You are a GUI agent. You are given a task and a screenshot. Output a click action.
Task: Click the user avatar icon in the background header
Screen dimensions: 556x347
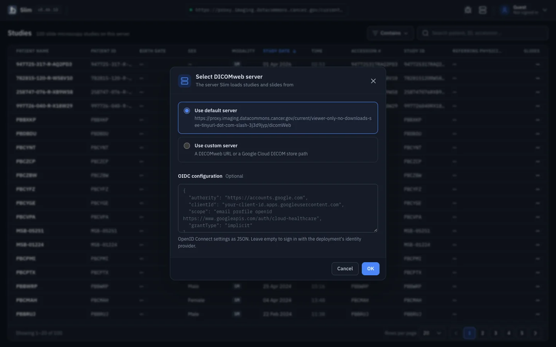[505, 10]
